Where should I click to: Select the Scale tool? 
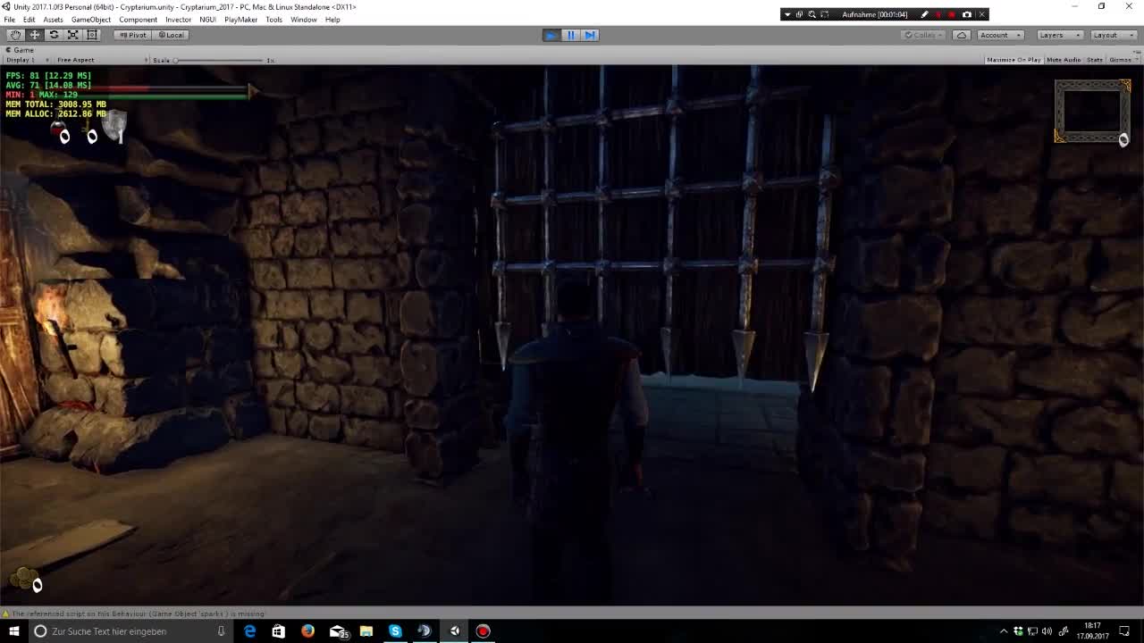tap(72, 34)
